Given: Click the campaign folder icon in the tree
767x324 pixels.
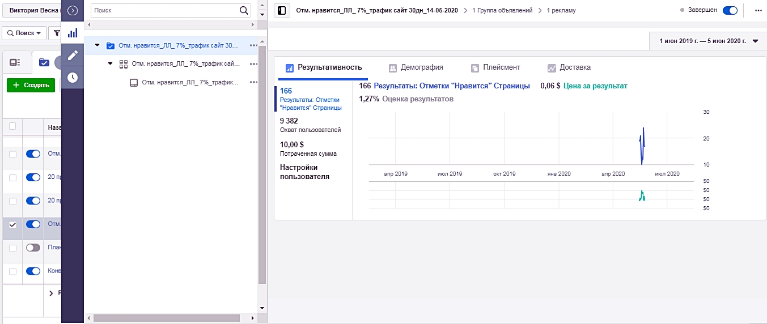Looking at the screenshot, I should point(111,45).
